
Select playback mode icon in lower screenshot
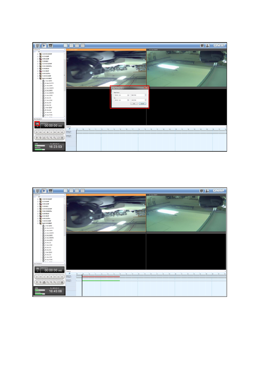(x=44, y=191)
